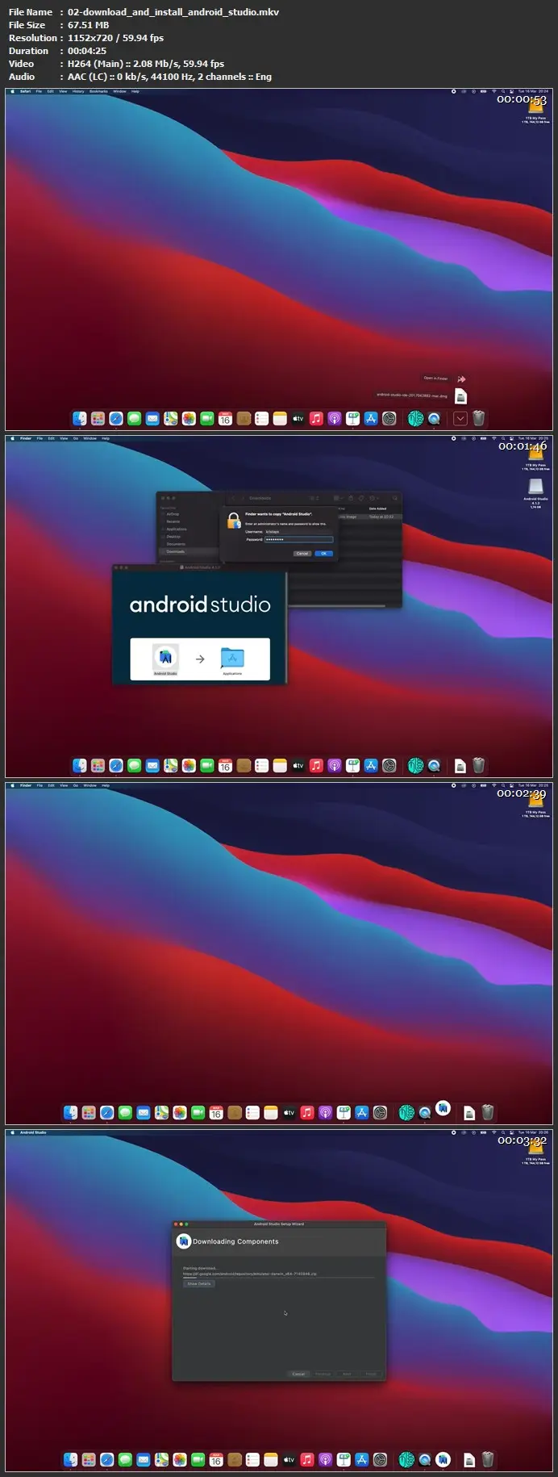
Task: Click the Android Studio app icon in the installer window
Action: [165, 657]
